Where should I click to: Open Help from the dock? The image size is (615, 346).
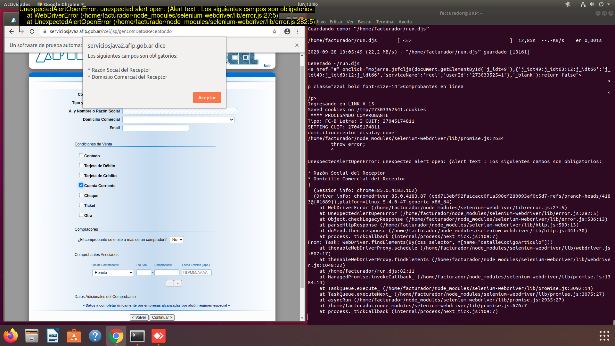[95, 336]
